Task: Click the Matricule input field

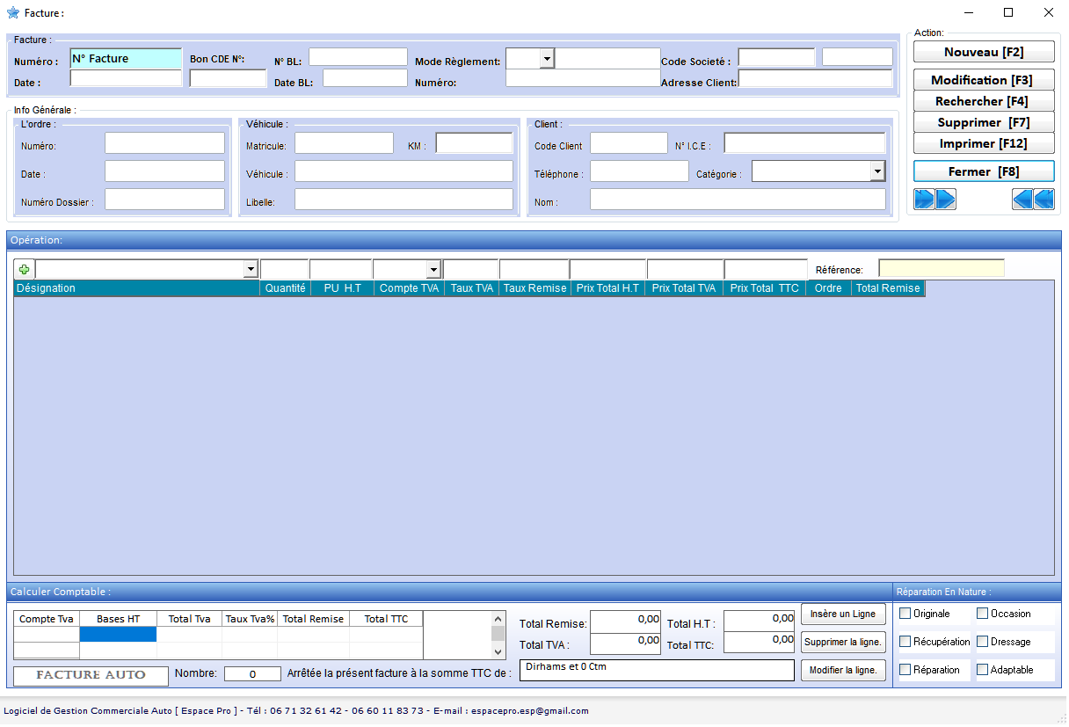Action: (x=344, y=142)
